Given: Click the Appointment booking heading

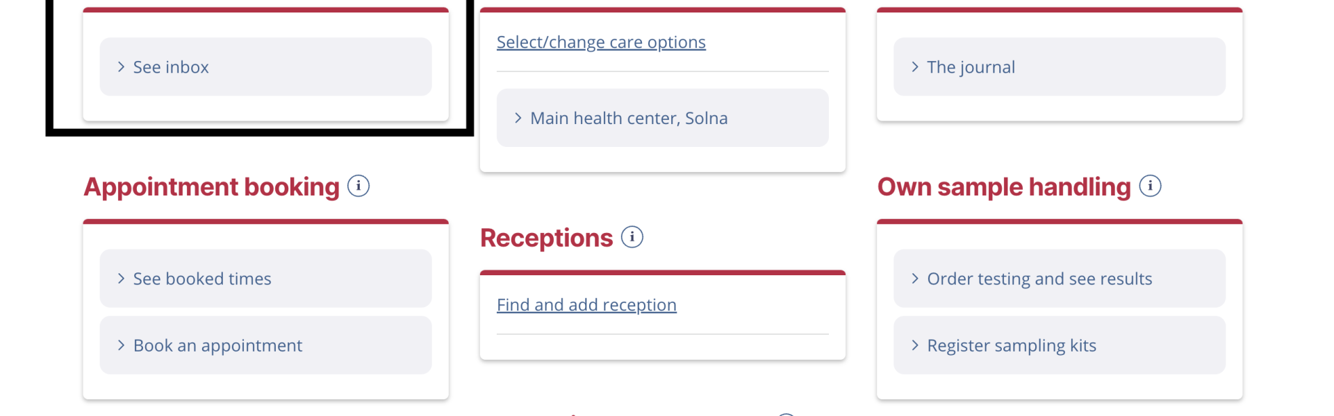Looking at the screenshot, I should click(212, 187).
